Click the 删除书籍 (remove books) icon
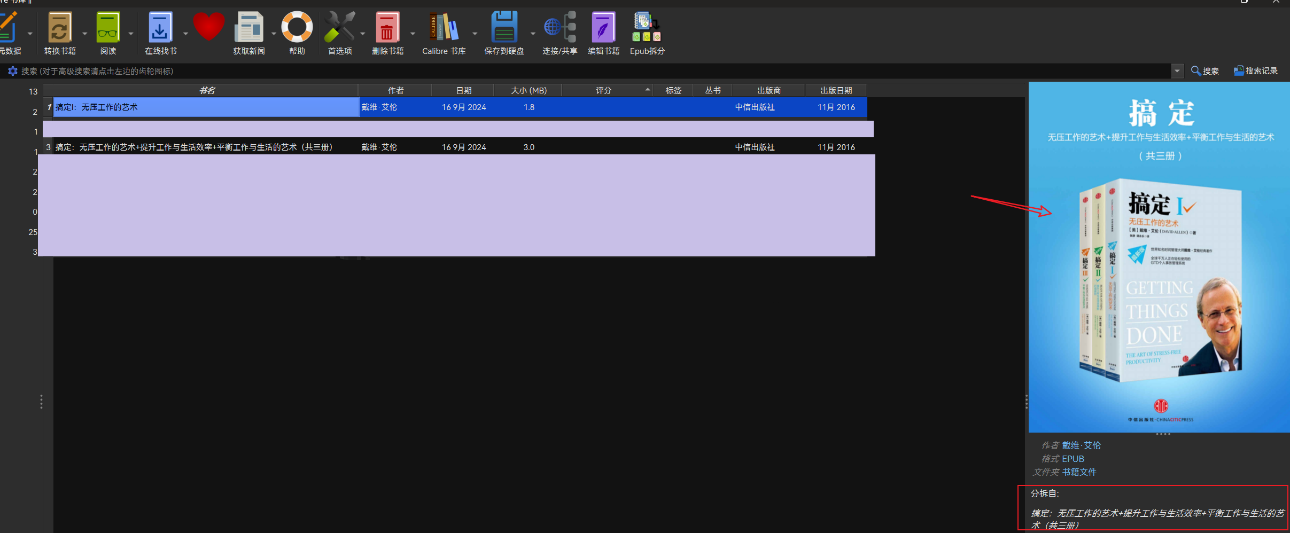Screen dimensions: 1290x533 point(387,27)
